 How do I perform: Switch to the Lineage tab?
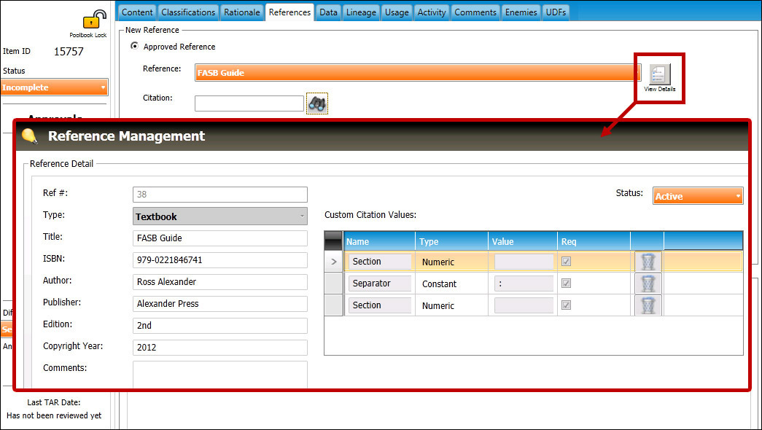361,12
